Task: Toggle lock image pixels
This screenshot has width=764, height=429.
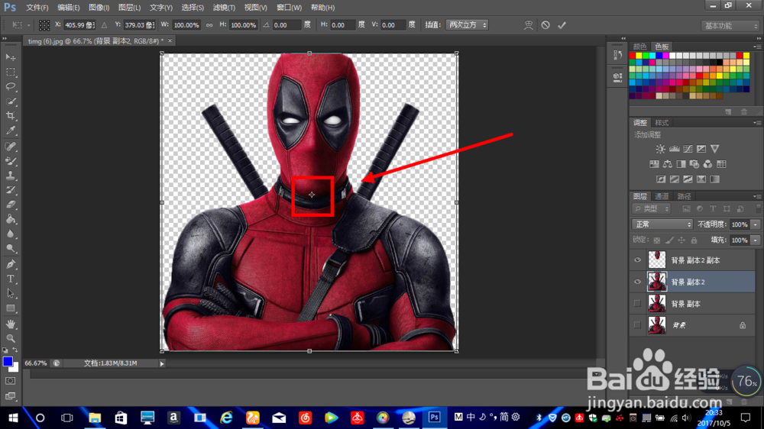Action: click(x=669, y=240)
